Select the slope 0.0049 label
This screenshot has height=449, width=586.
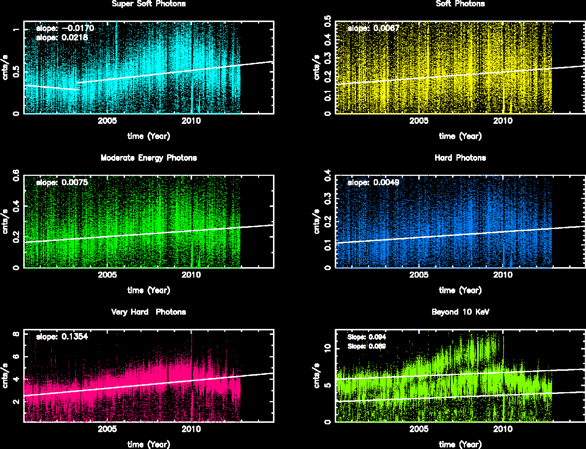pos(373,183)
